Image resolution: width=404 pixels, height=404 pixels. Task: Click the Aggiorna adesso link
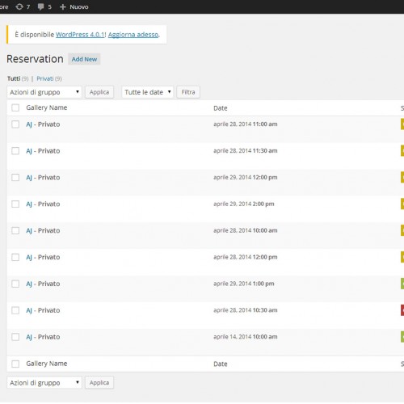tap(133, 35)
